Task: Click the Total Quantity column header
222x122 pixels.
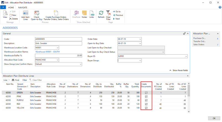Action: click(x=135, y=85)
